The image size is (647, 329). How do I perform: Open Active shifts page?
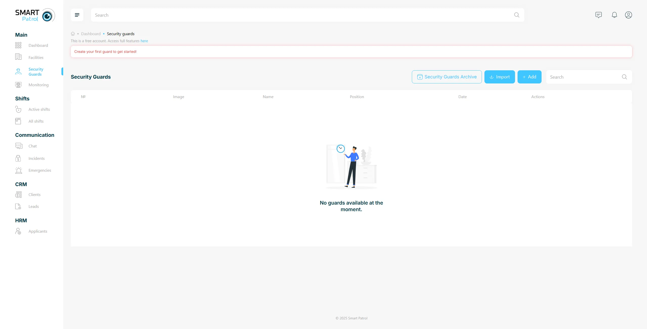39,109
